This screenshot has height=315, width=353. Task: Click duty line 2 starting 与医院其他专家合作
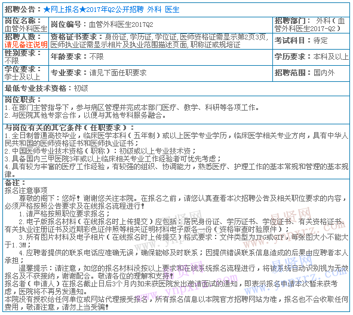[85, 115]
